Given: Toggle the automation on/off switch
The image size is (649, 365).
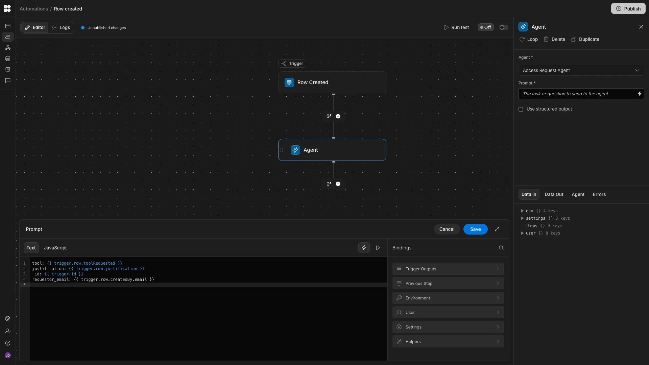Looking at the screenshot, I should [504, 27].
